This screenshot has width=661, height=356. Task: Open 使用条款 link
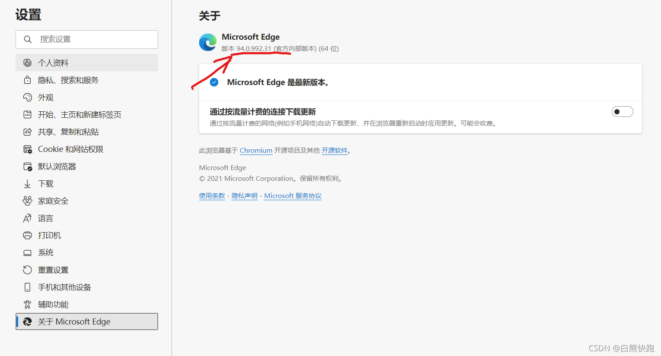tap(212, 195)
